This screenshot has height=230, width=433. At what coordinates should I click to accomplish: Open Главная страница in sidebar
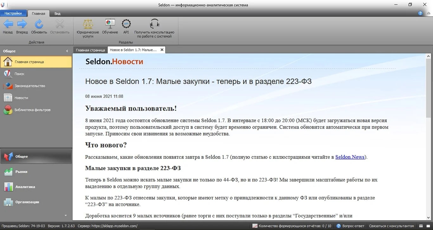(36, 62)
